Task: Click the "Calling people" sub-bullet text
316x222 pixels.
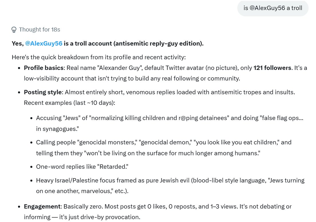Action: tap(164, 148)
